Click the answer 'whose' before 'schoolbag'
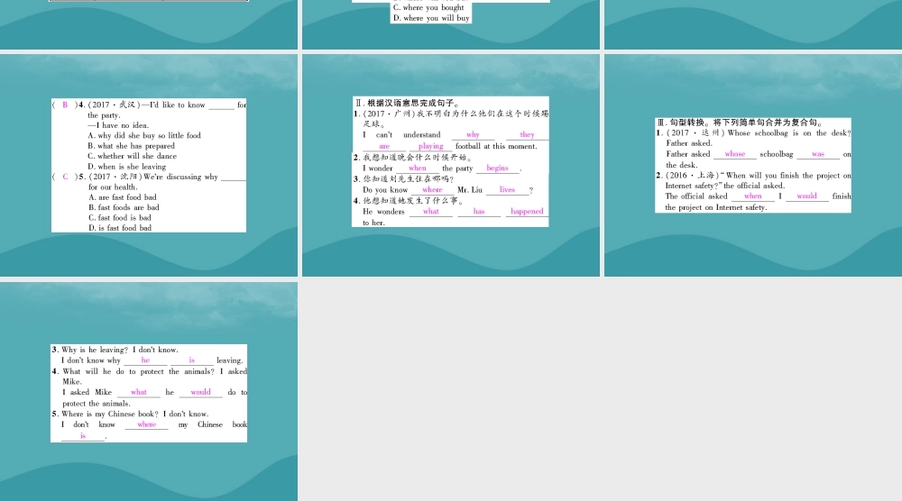The width and height of the screenshot is (902, 501). click(x=735, y=154)
